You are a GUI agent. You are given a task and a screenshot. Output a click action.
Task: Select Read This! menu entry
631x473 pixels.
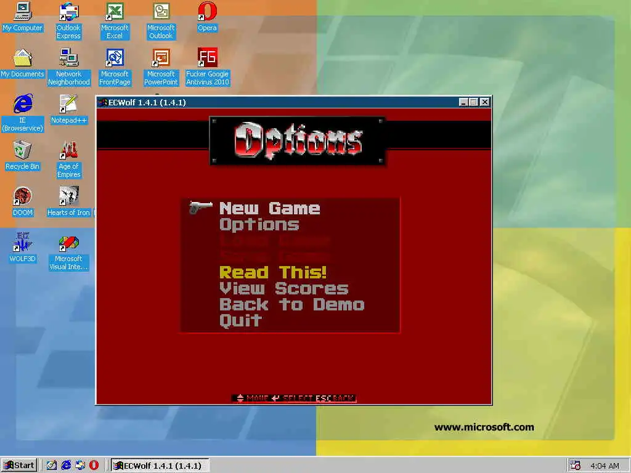tap(273, 273)
